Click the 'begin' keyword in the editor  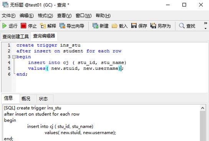click(23, 57)
